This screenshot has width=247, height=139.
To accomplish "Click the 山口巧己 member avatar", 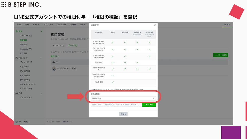I will (54, 68).
